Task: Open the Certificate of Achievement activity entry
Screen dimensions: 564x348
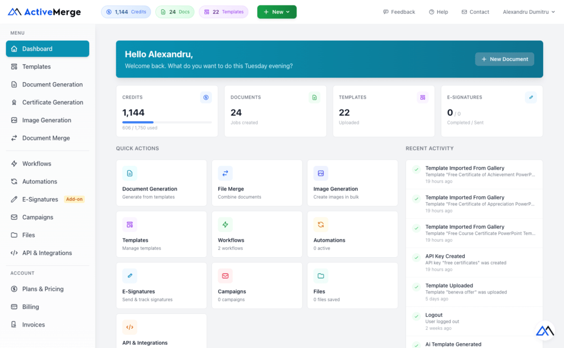Action: (474, 175)
